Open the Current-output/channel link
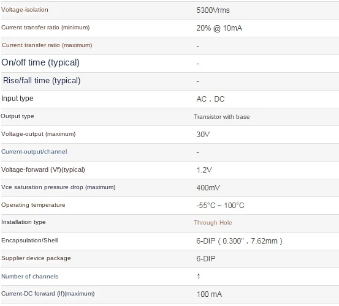Screen dimensions: 339x306 (x=34, y=152)
